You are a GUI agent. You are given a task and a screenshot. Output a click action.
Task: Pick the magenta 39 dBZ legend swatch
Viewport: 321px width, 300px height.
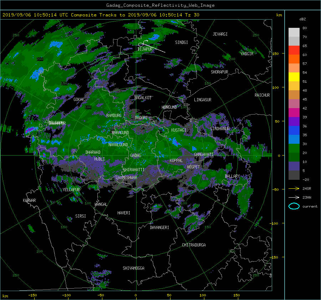coord(294,112)
